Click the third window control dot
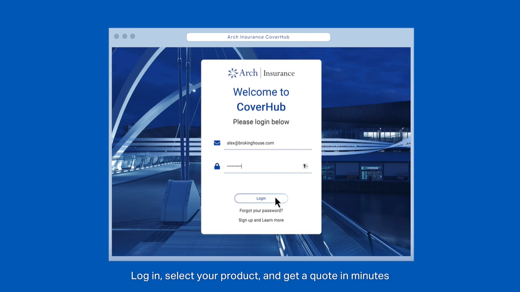Viewport: 520px width, 292px height. coord(133,36)
